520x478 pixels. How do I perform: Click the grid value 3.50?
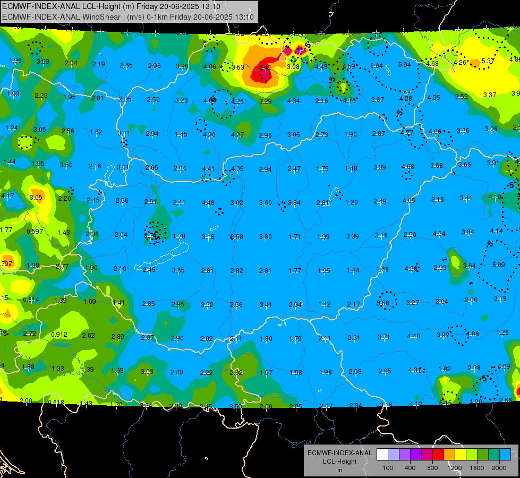click(x=66, y=165)
